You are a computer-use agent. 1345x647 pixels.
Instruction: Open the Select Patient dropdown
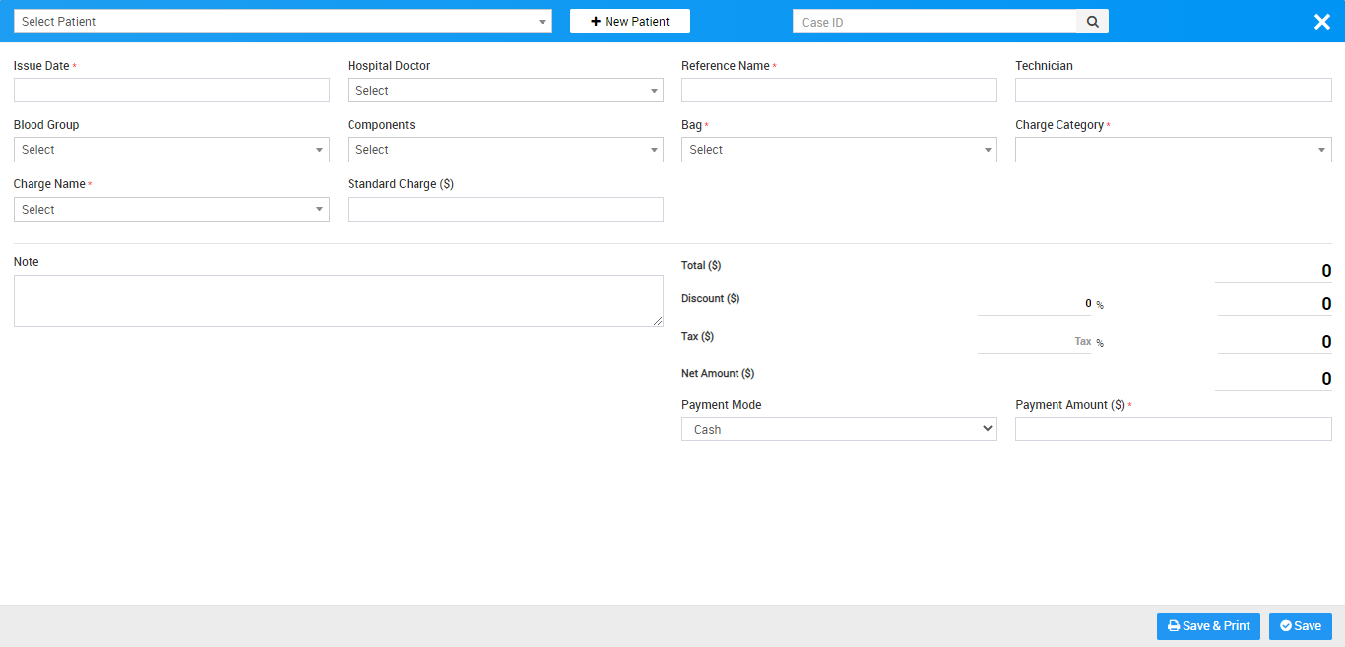pos(283,22)
